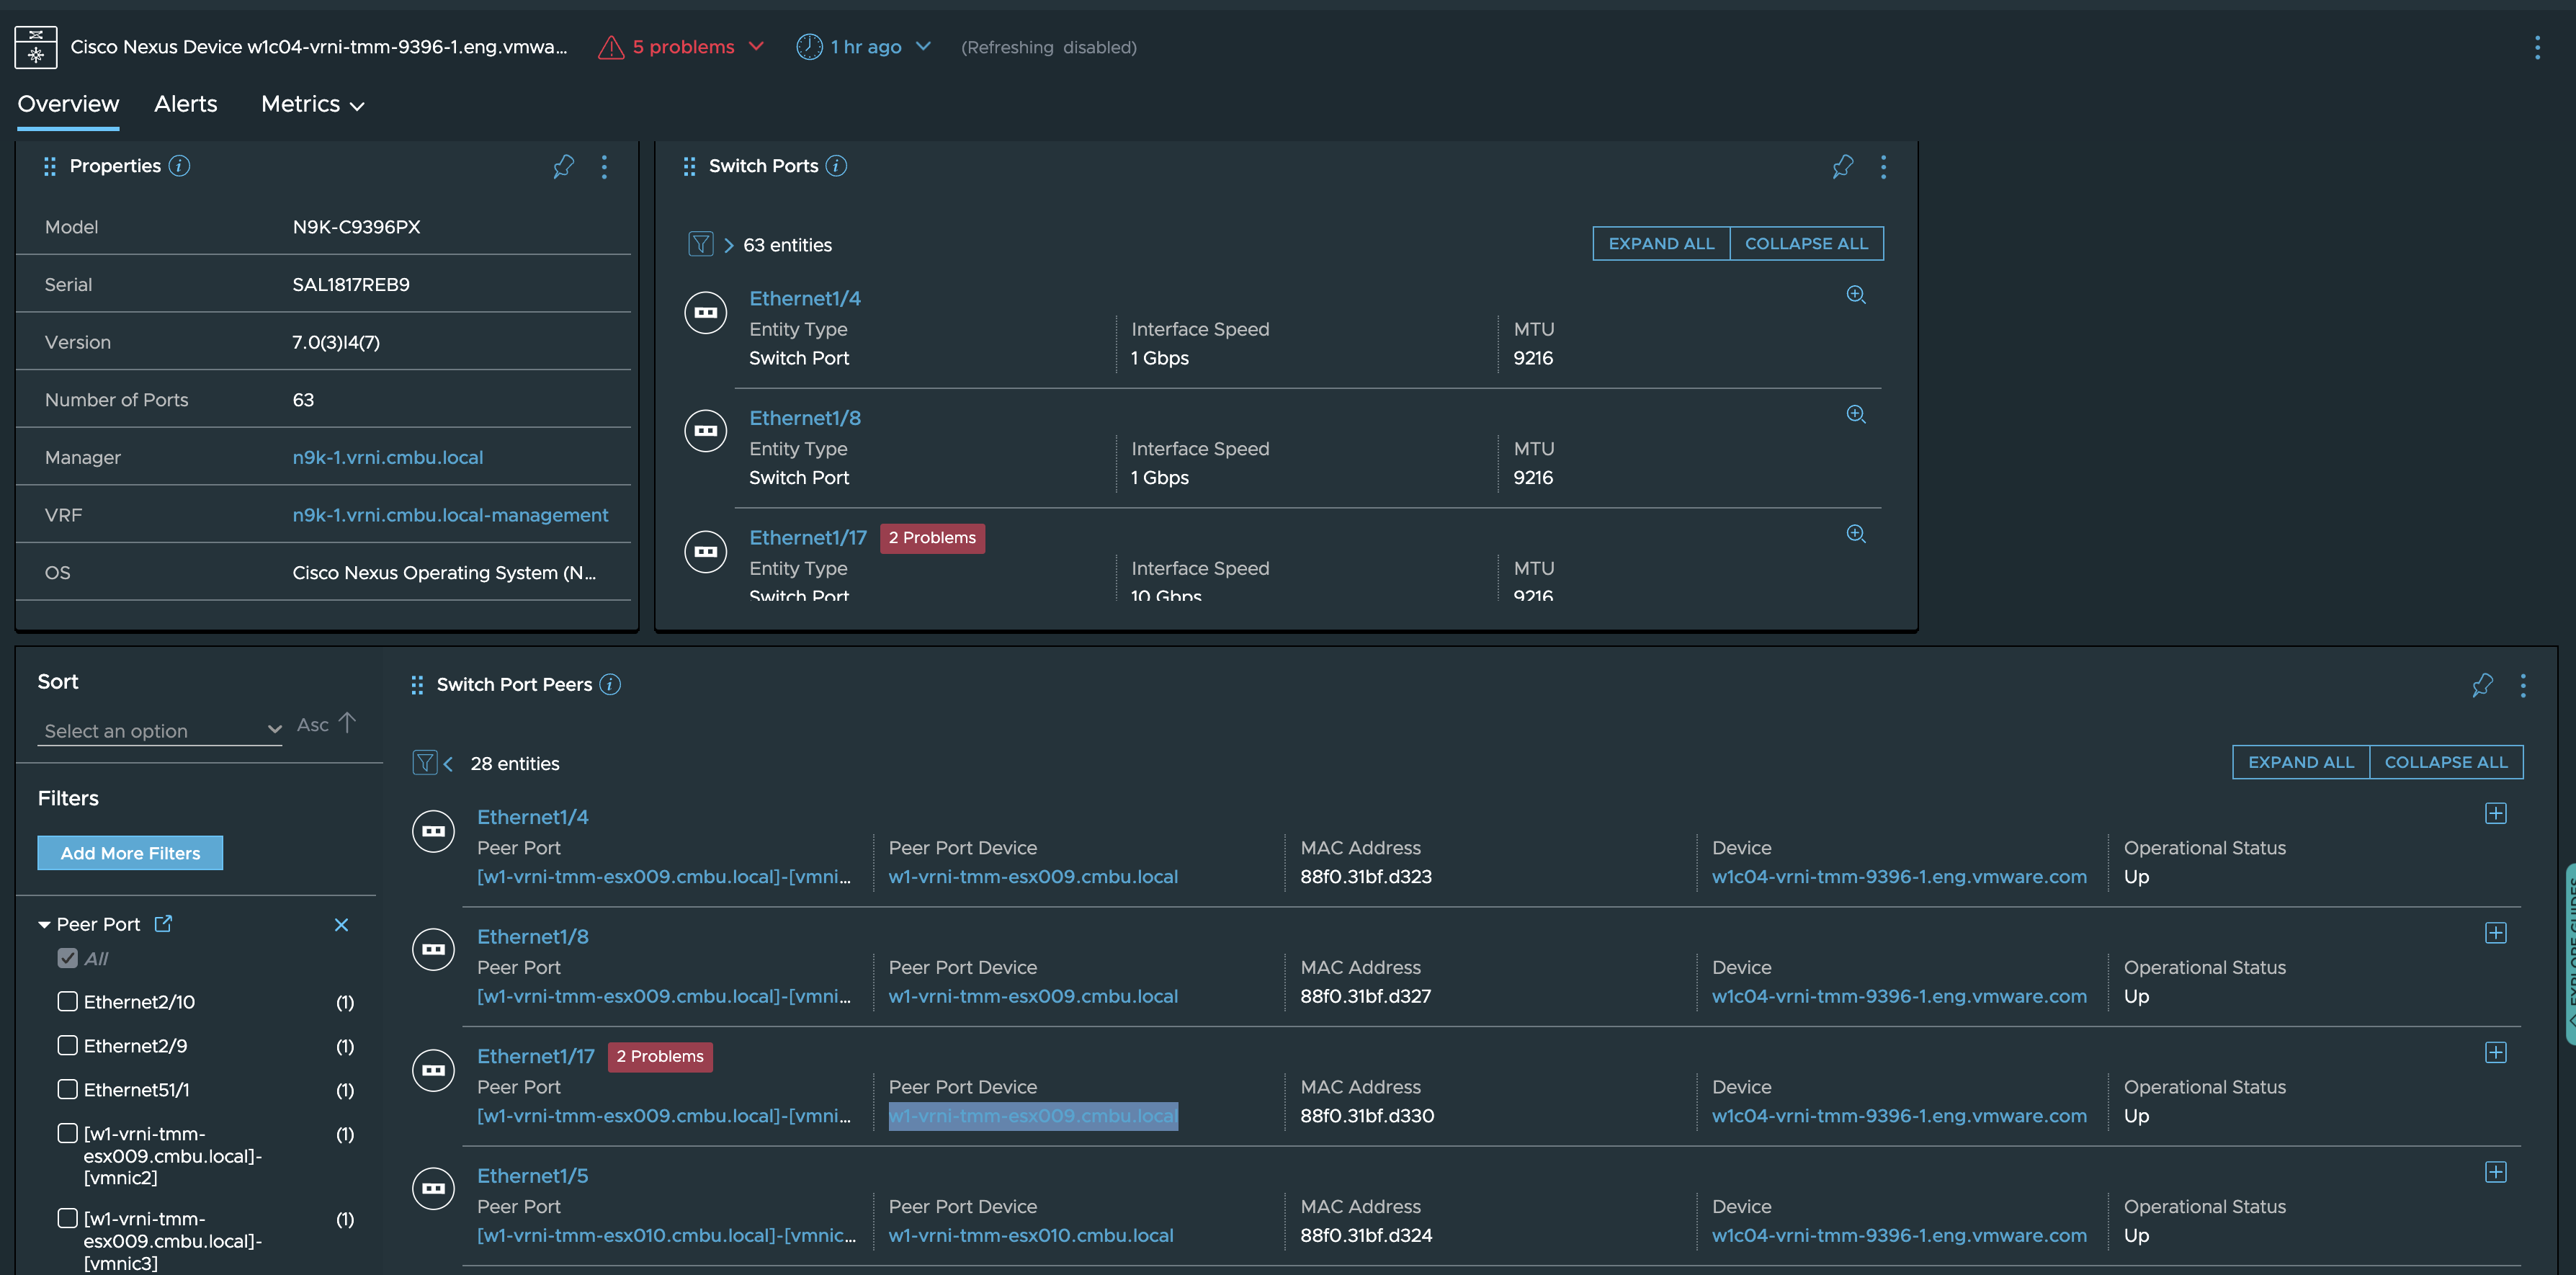Pin the Properties panel
2576x1275 pixels.
pos(563,166)
